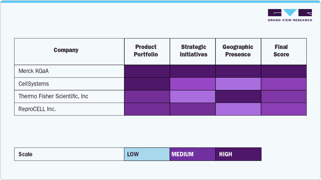This screenshot has height=180, width=321.
Task: Click CellSystems Geographic Presence score cell
Action: pyautogui.click(x=238, y=84)
